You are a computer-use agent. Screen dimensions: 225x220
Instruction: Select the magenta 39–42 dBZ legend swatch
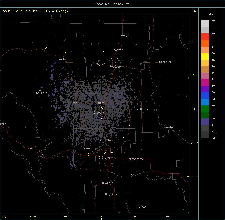pos(205,83)
